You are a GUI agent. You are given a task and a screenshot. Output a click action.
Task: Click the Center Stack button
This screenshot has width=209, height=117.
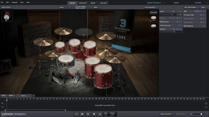(153, 12)
